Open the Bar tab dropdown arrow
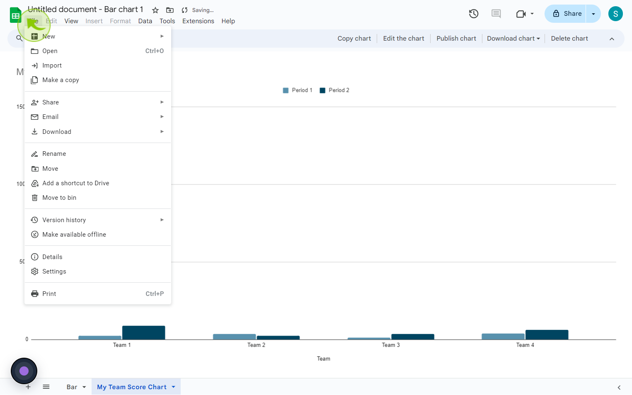The width and height of the screenshot is (632, 395). click(84, 387)
